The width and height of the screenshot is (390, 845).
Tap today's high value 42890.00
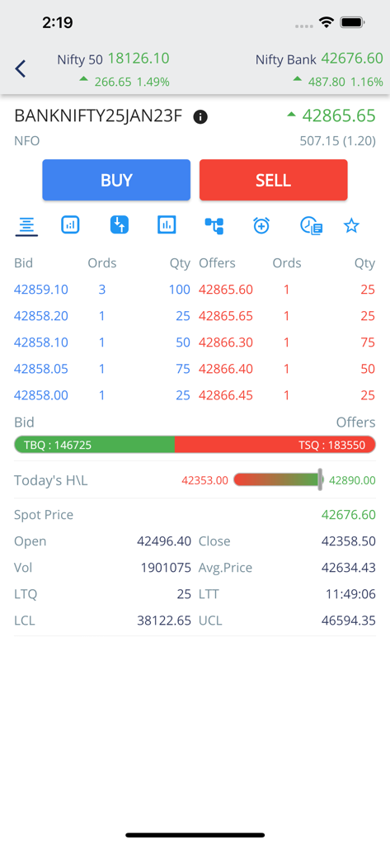tap(352, 480)
